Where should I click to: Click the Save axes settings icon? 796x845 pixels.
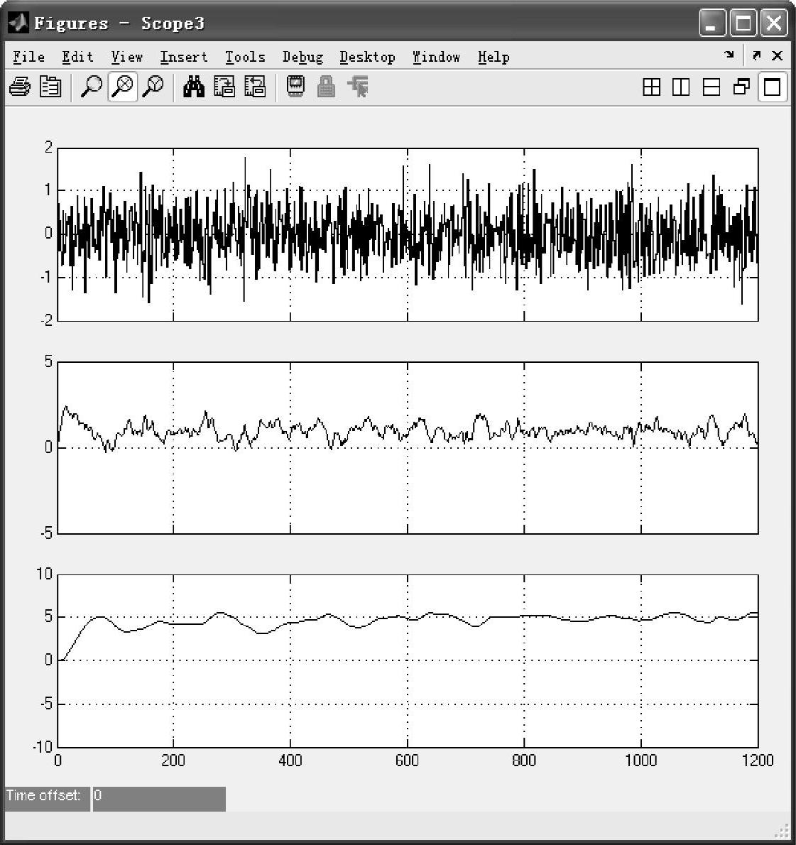(224, 87)
